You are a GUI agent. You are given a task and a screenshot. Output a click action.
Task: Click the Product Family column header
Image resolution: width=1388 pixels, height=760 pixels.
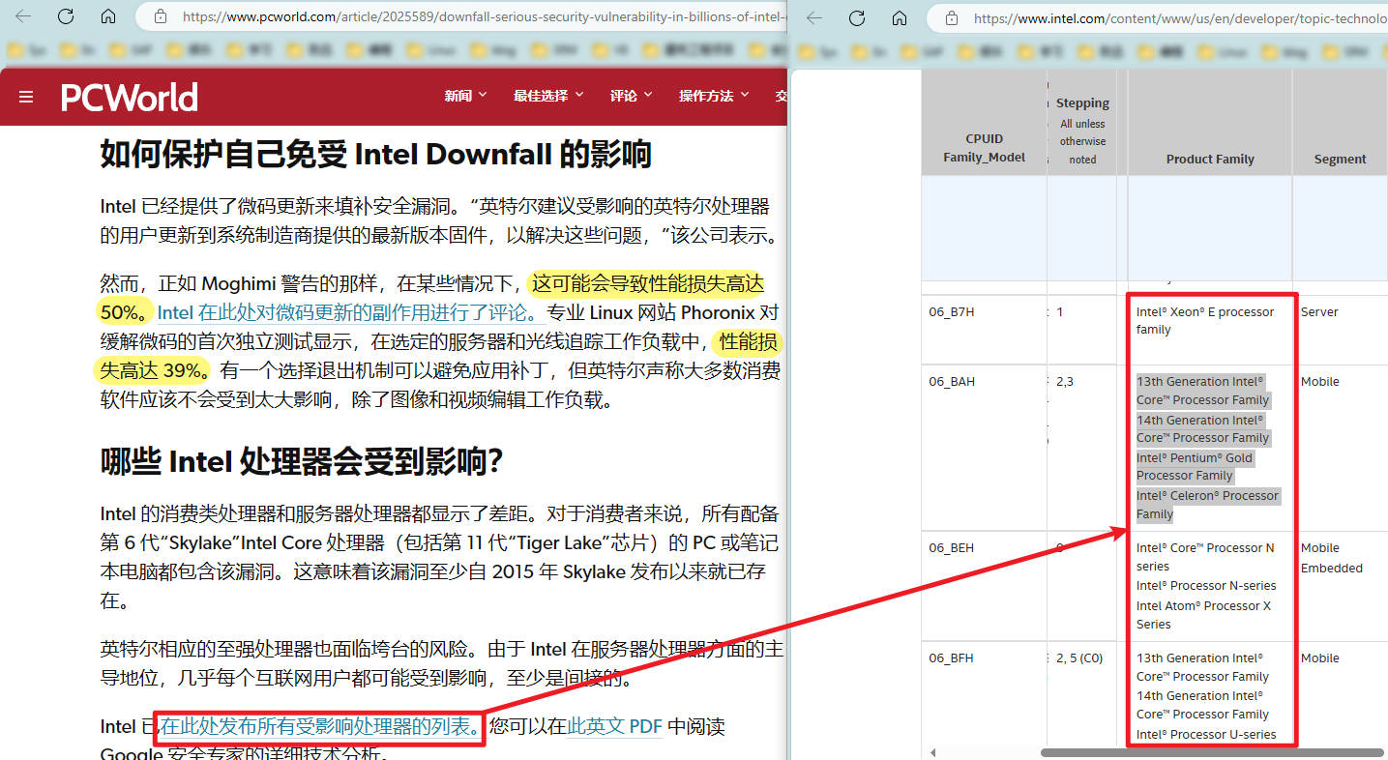[1209, 159]
